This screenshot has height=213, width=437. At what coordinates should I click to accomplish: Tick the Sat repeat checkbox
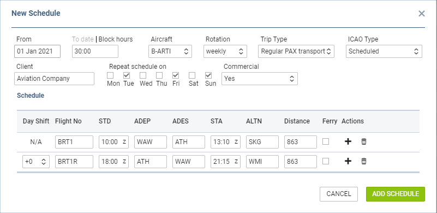coord(192,75)
